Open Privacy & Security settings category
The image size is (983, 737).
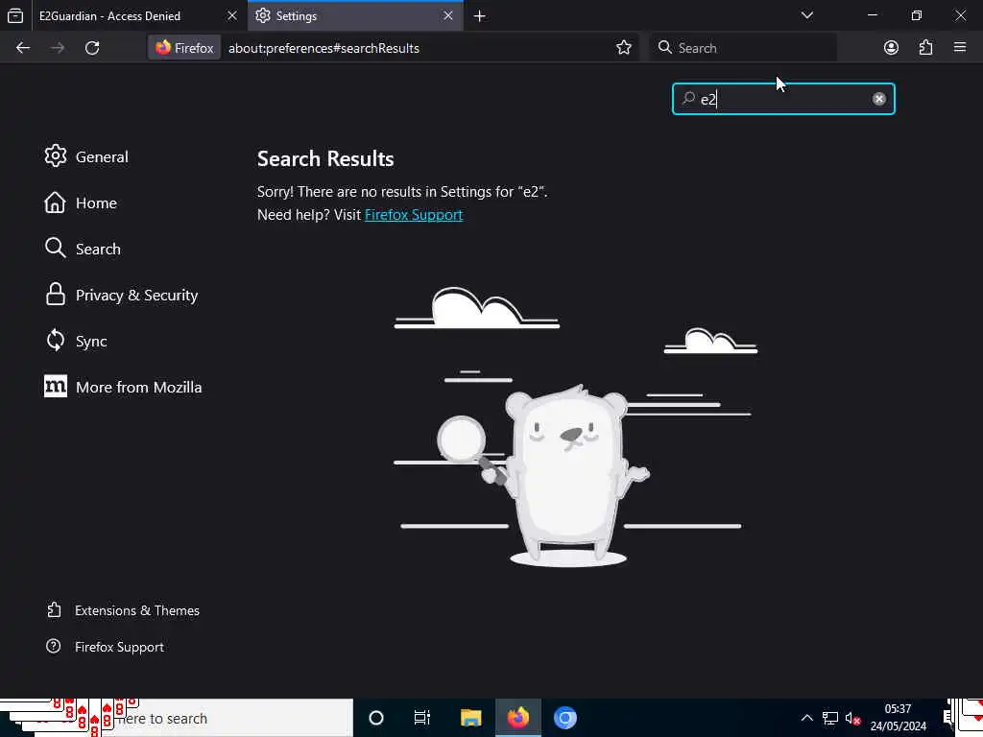click(122, 296)
